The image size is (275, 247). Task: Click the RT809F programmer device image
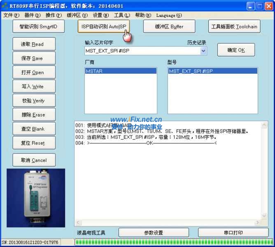[x=36, y=197]
